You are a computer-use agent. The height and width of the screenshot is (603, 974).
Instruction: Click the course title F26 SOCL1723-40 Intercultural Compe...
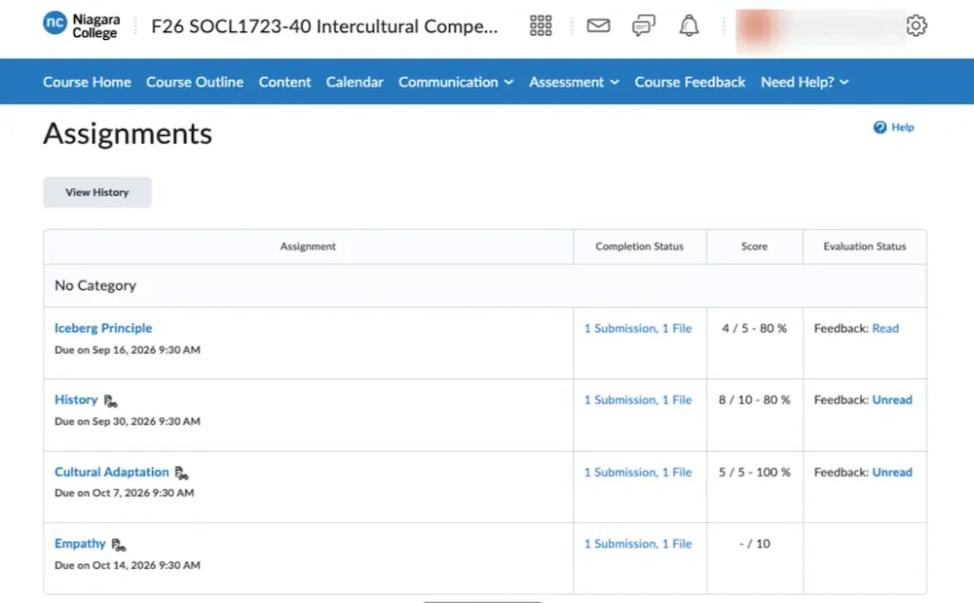(324, 26)
